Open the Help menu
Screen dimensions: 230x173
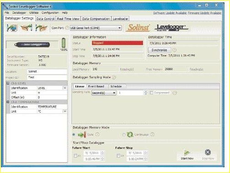[65, 13]
